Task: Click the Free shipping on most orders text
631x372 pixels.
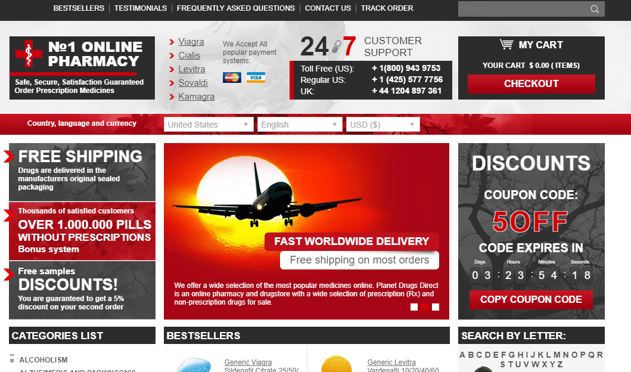Action: coord(359,260)
